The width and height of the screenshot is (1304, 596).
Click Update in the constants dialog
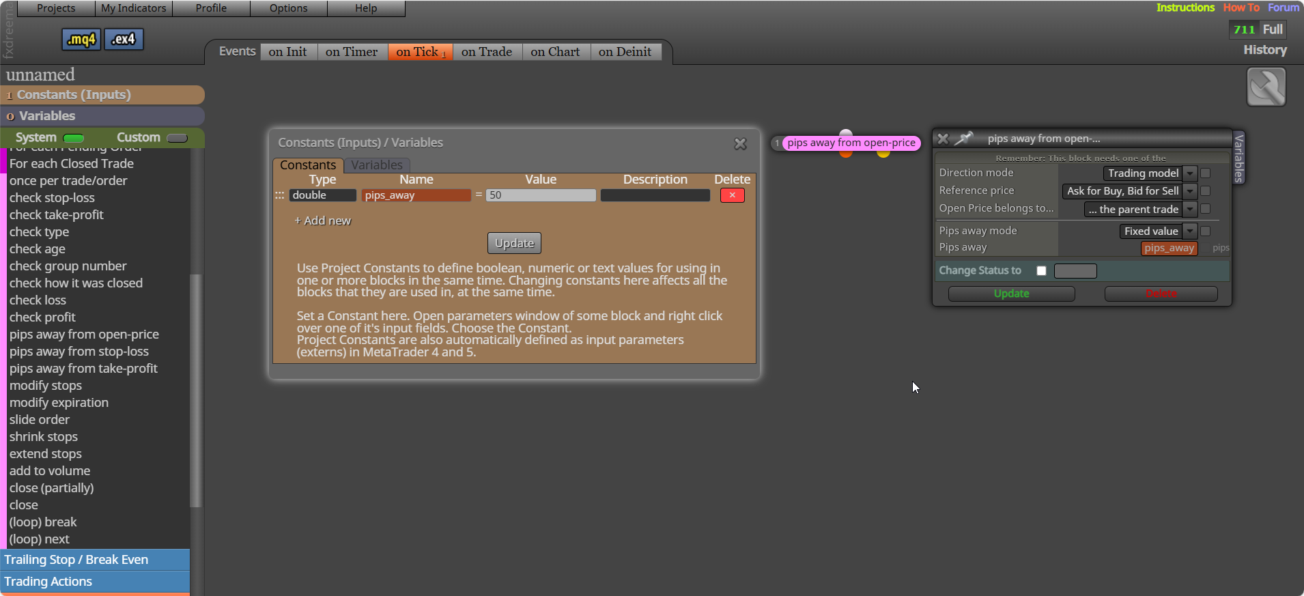(514, 243)
